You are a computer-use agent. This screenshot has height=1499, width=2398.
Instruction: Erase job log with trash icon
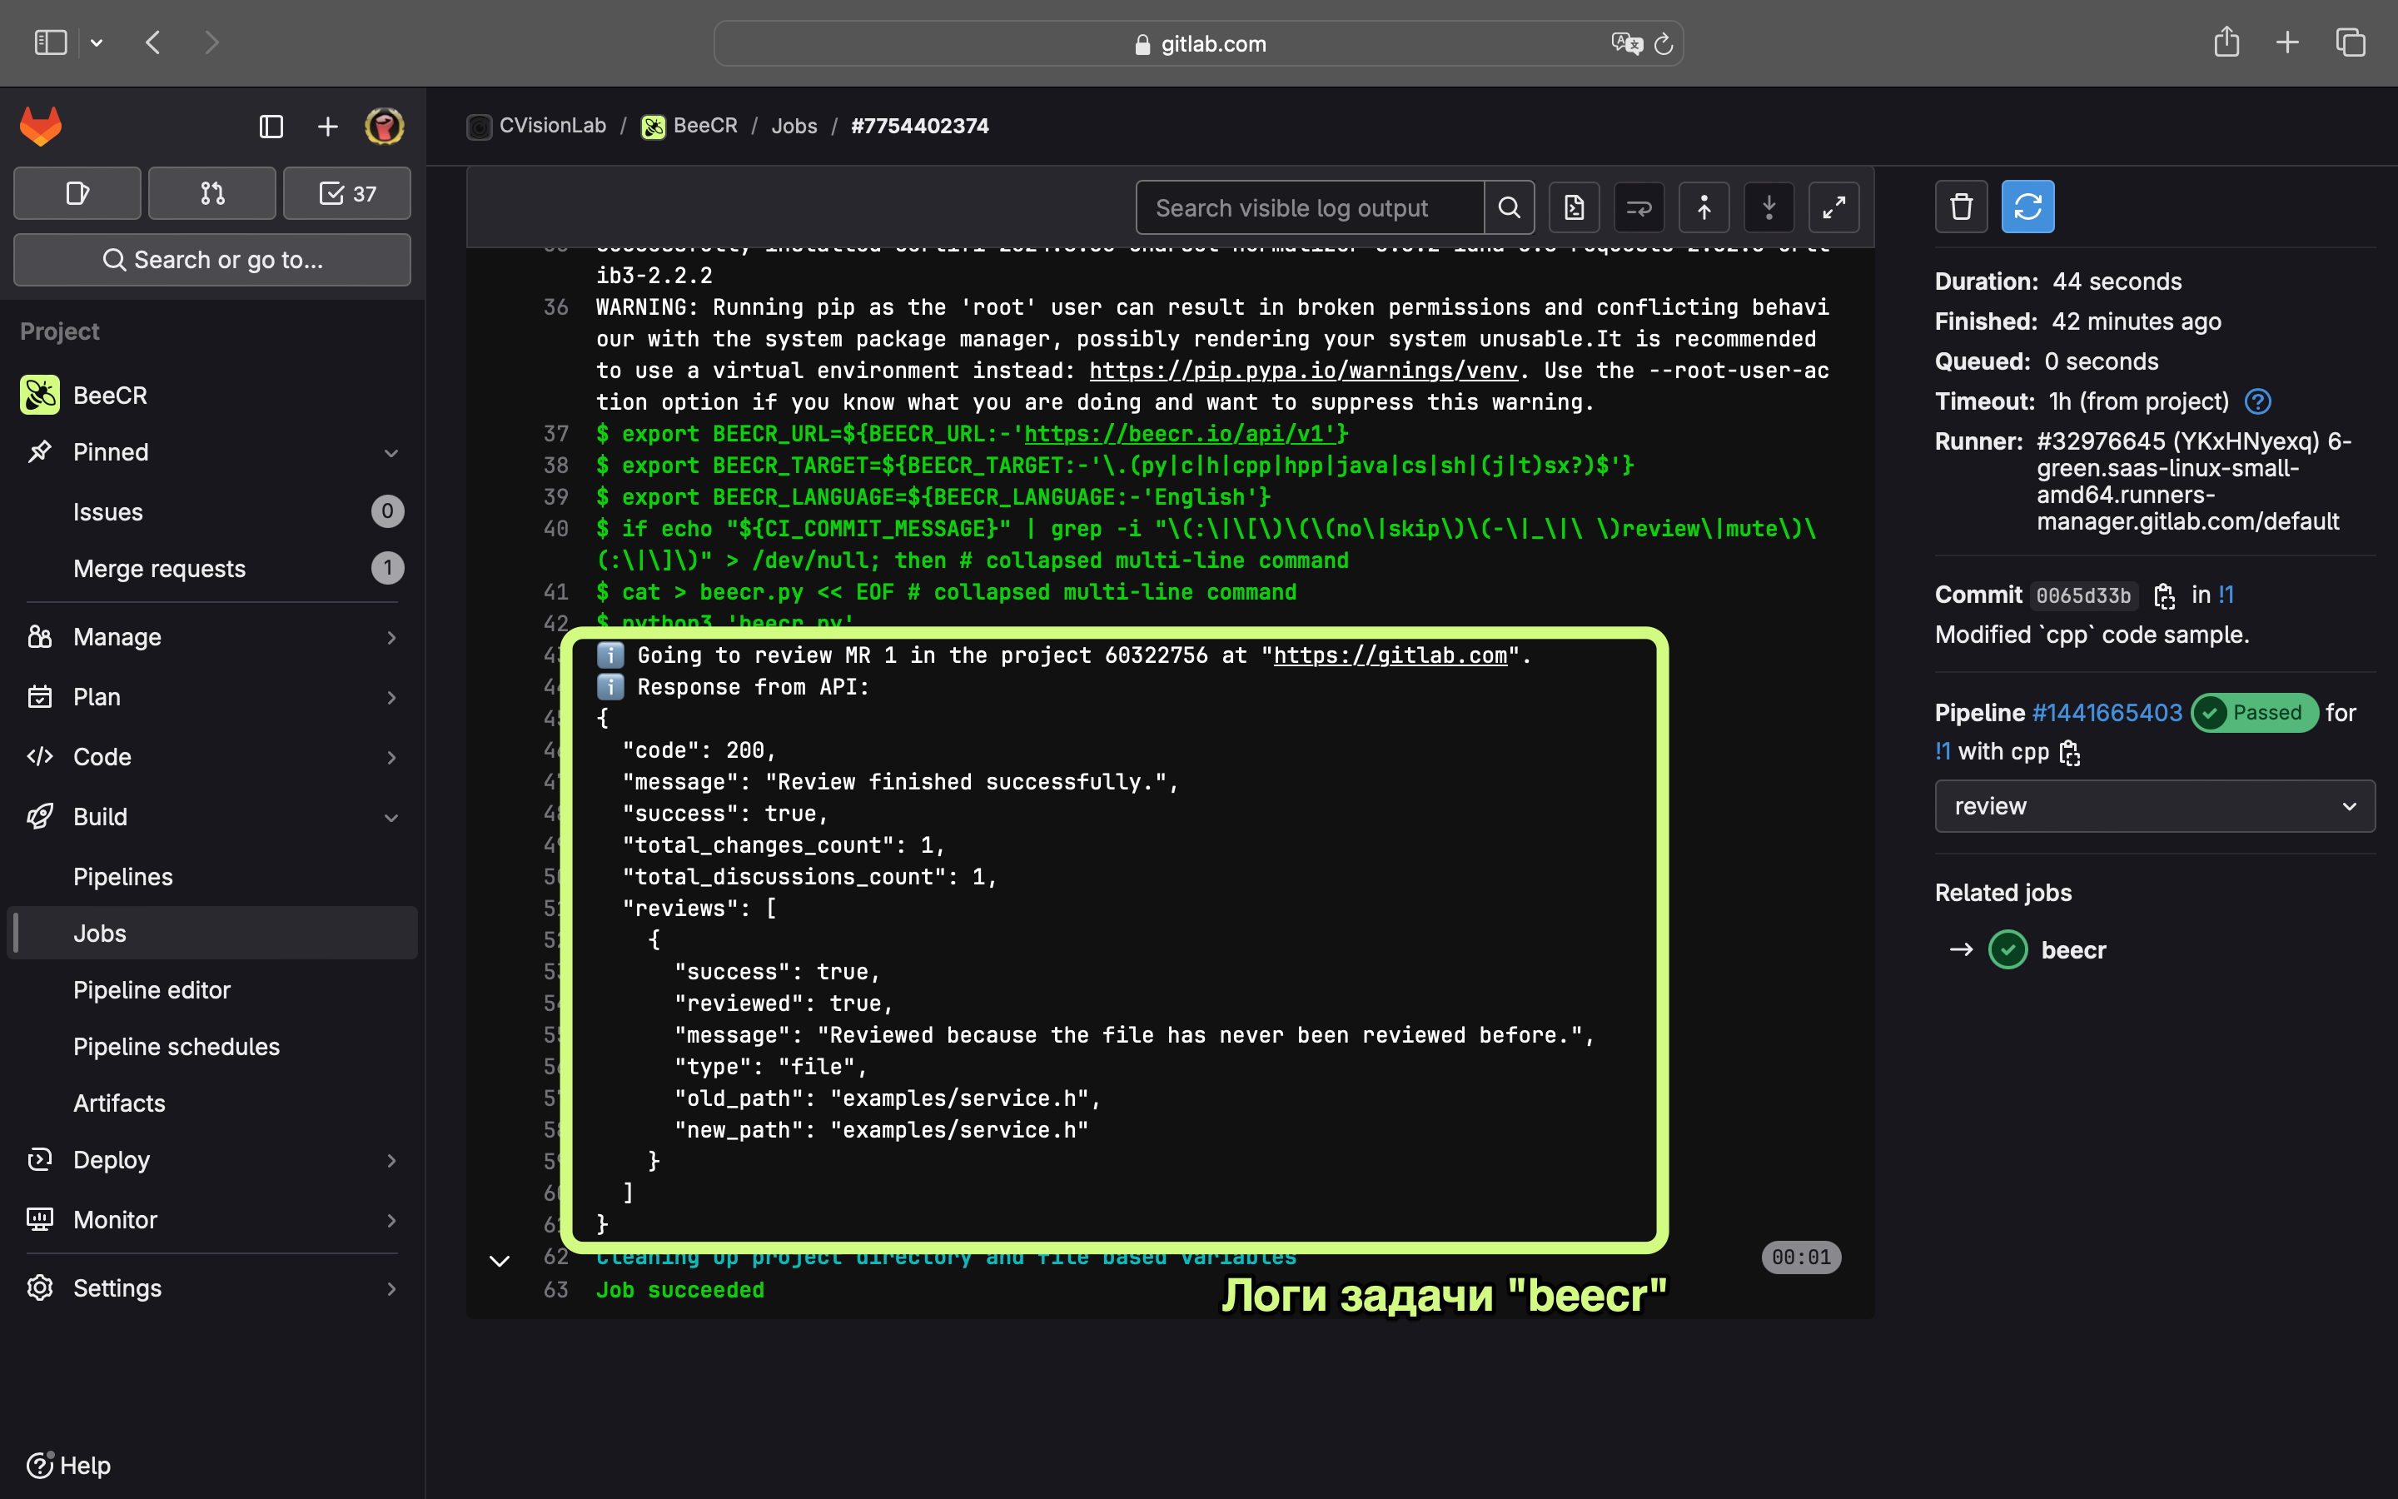coord(1960,207)
